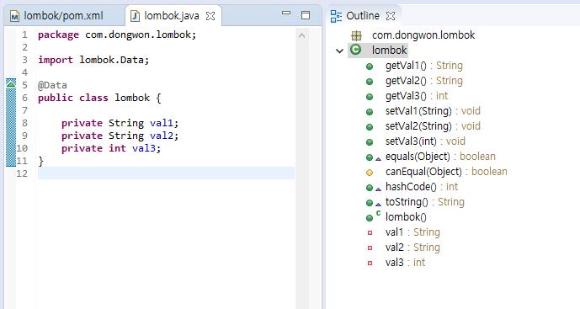The width and height of the screenshot is (580, 309).
Task: Click the package icon beside com.dongwon.lombok
Action: [x=357, y=35]
